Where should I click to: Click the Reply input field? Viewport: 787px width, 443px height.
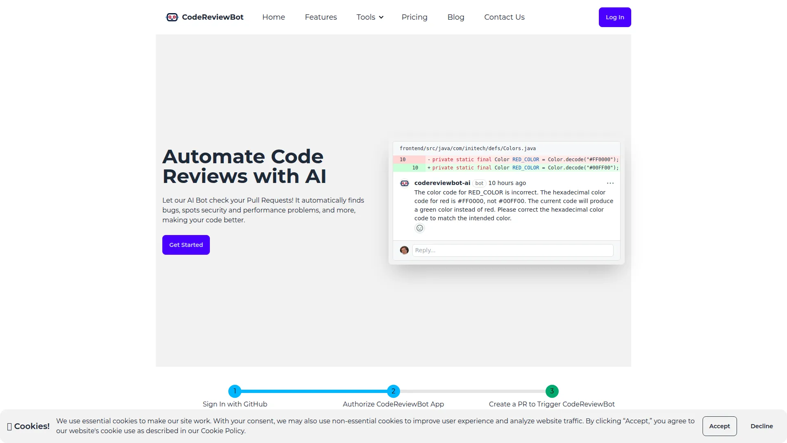tap(512, 250)
